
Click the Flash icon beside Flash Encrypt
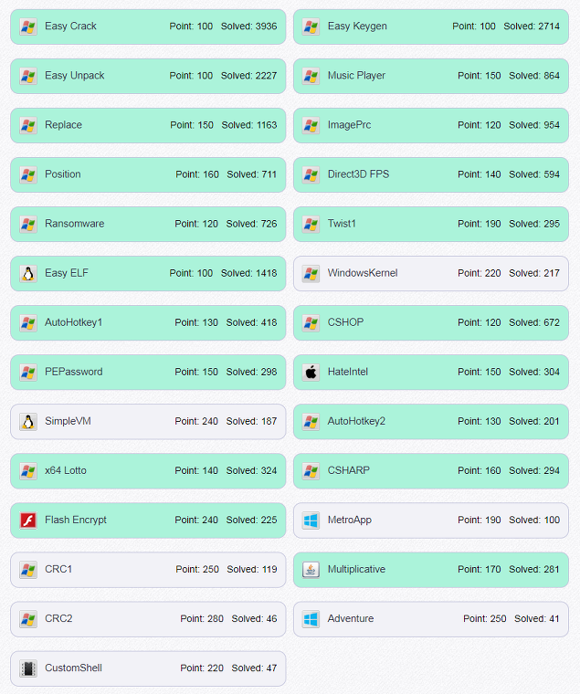pyautogui.click(x=28, y=520)
